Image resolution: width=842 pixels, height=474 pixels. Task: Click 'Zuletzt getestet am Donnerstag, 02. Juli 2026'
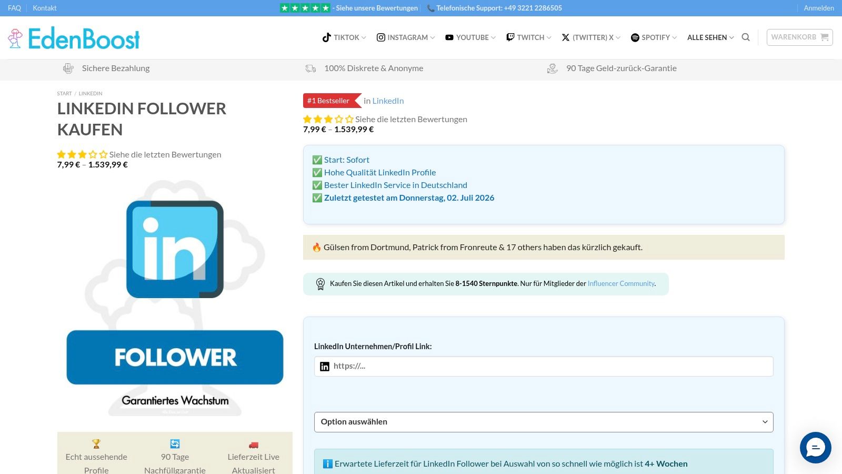point(409,197)
